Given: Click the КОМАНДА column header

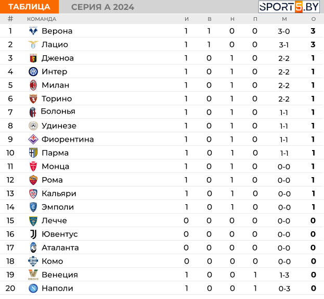Looking at the screenshot, I should coord(42,19).
